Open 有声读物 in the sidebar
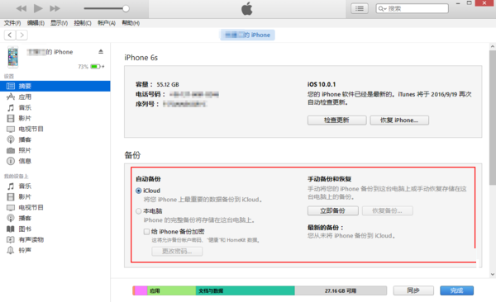This screenshot has width=496, height=302. click(x=55, y=240)
